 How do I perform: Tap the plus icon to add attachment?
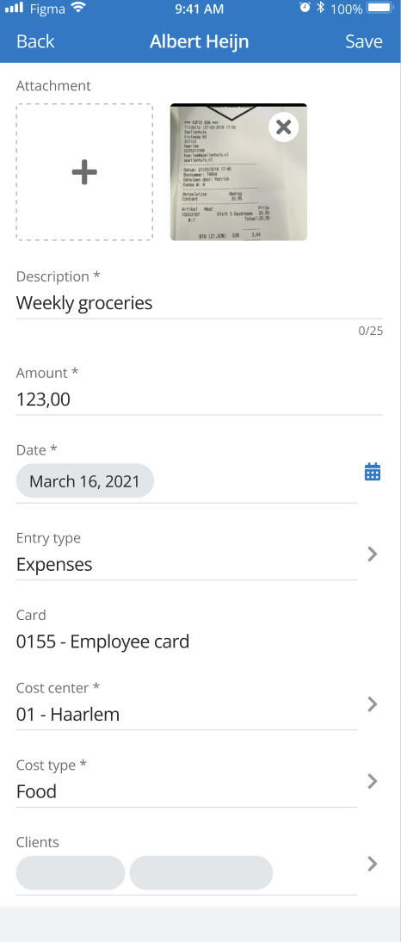[x=84, y=172]
